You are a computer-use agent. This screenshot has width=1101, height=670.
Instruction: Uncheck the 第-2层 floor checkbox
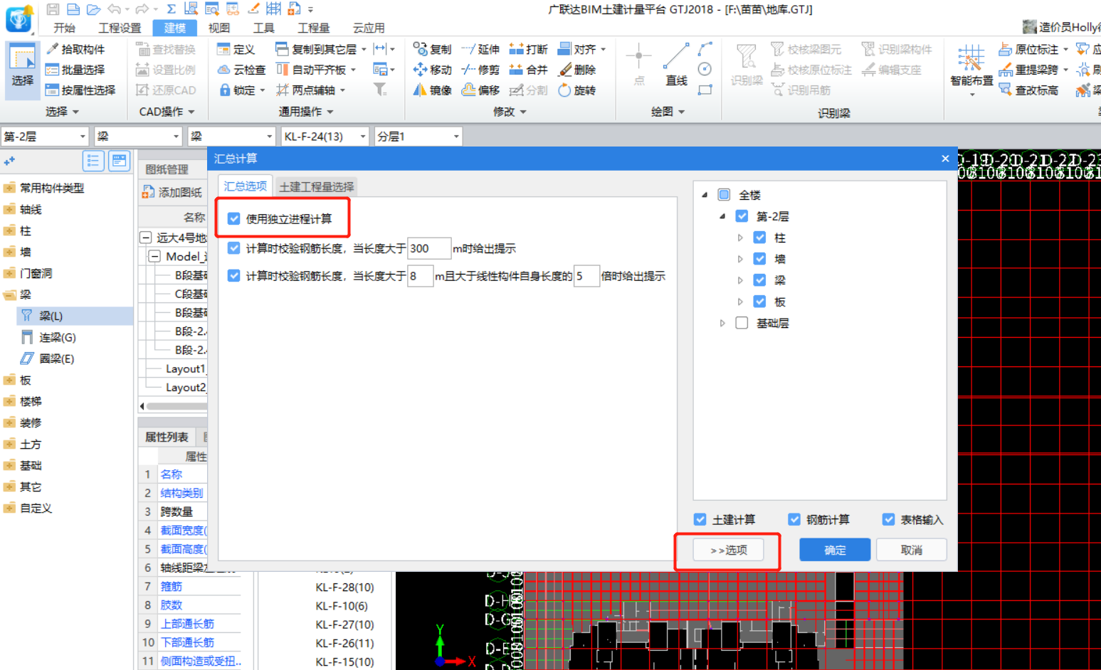pos(742,216)
